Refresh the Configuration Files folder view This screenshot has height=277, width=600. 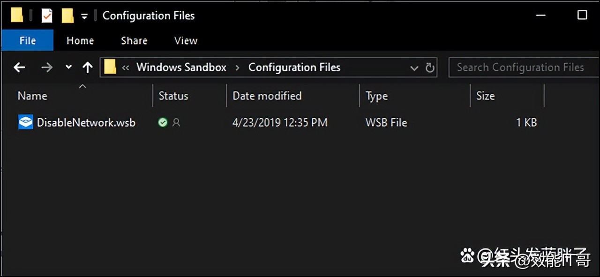point(430,67)
